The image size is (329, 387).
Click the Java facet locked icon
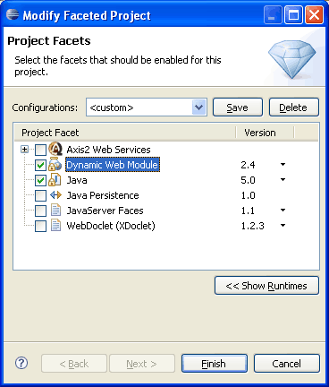pyautogui.click(x=55, y=180)
